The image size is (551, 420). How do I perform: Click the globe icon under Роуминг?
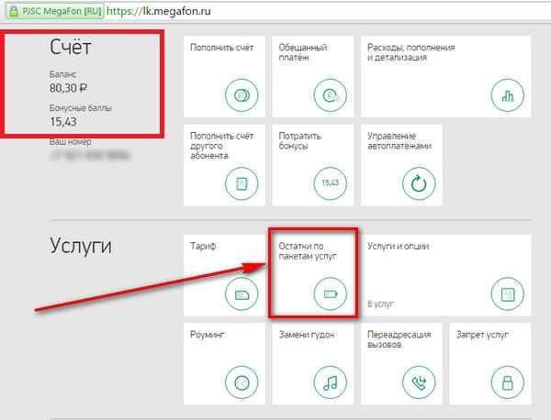pyautogui.click(x=242, y=381)
